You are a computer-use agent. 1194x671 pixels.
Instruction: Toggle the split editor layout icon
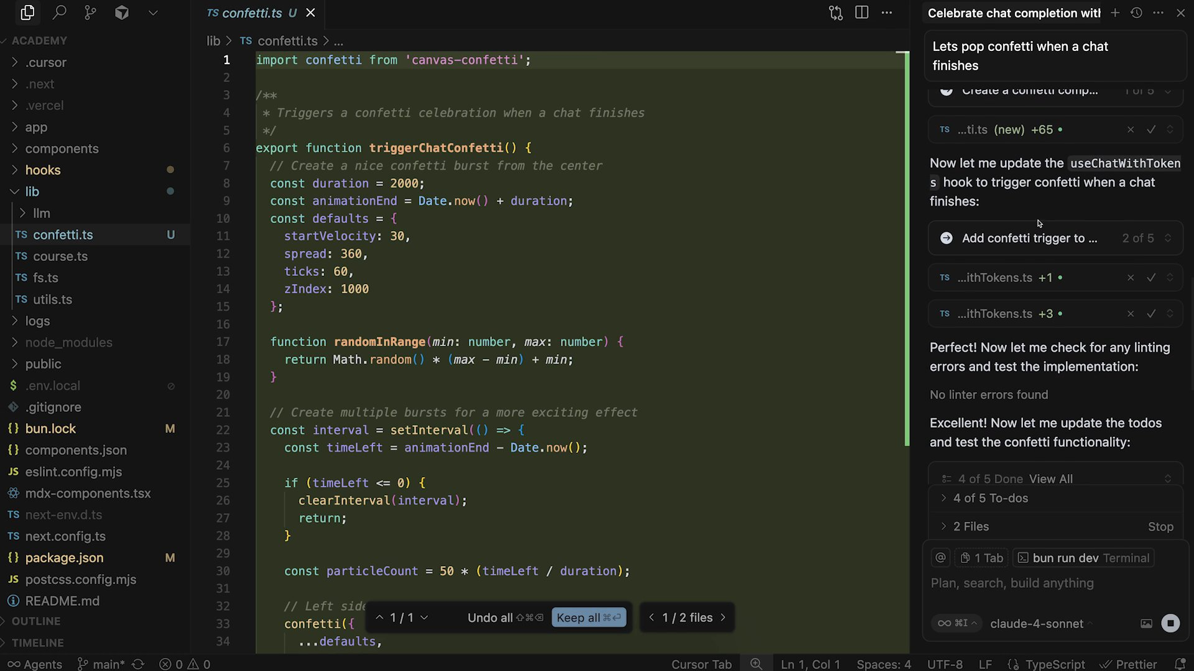[x=862, y=12]
